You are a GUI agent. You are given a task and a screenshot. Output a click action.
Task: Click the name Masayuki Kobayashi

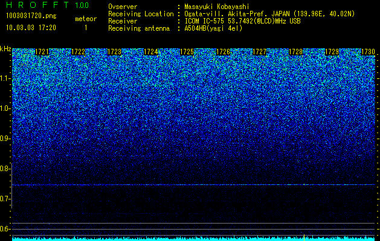pyautogui.click(x=217, y=7)
